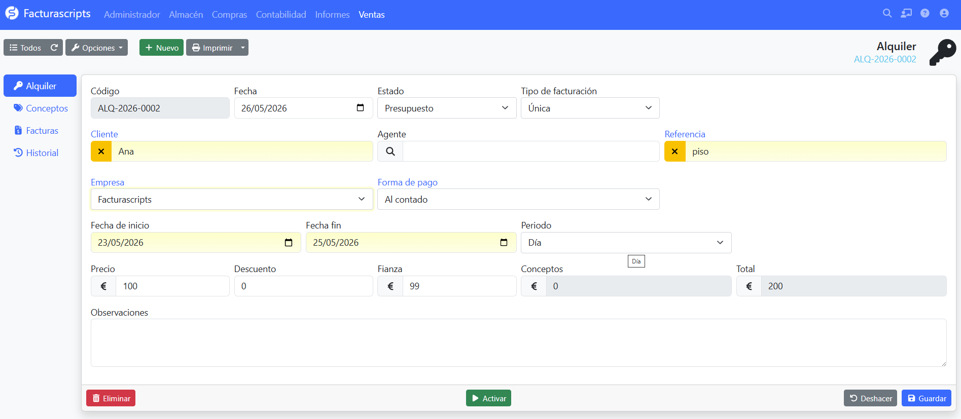The height and width of the screenshot is (419, 961).
Task: Click the Guardar button
Action: coord(926,398)
